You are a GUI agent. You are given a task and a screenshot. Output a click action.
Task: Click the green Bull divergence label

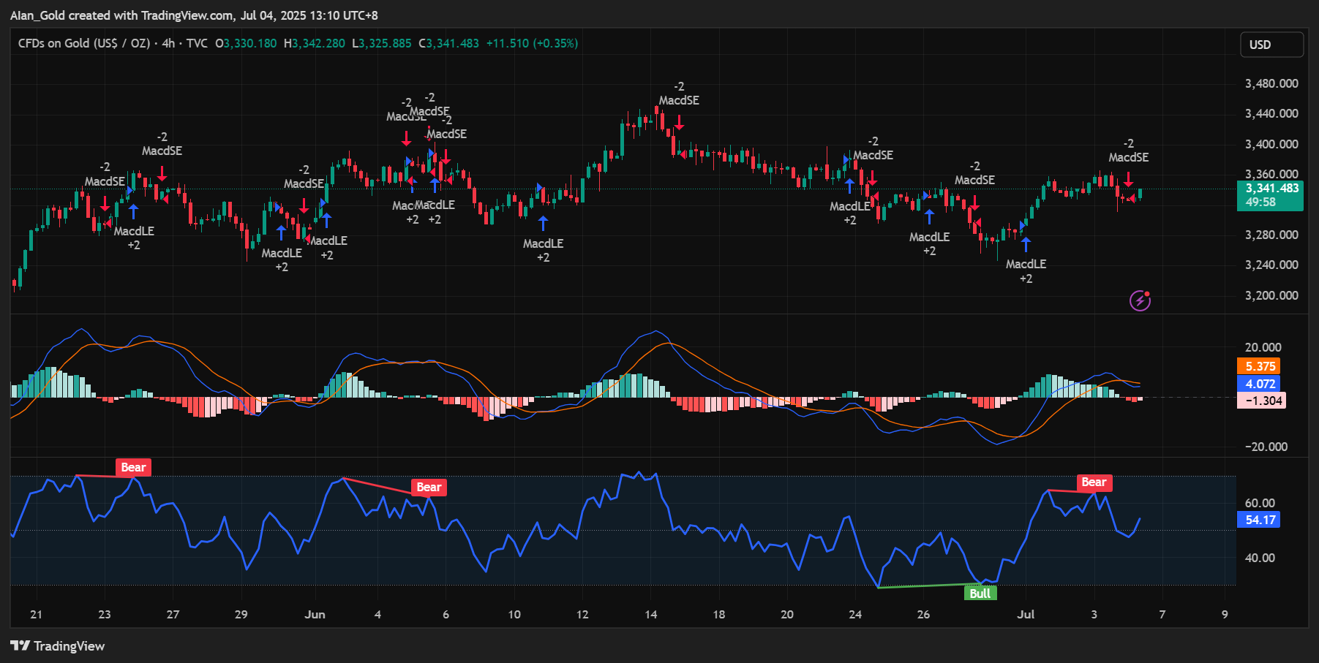tap(980, 593)
